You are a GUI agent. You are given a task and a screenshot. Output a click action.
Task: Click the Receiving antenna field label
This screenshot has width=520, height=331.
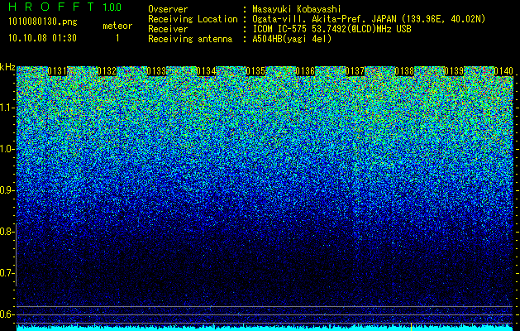190,39
